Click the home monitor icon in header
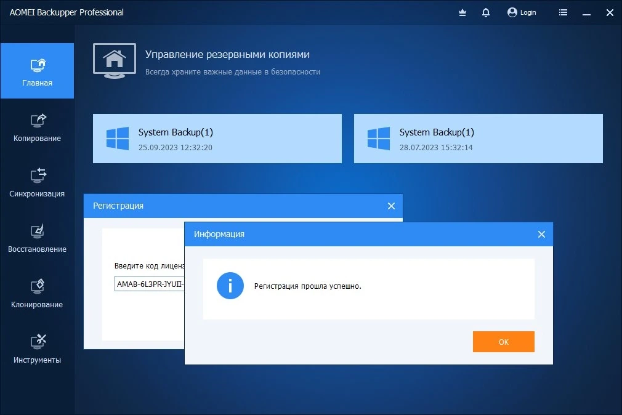The width and height of the screenshot is (622, 415). tap(115, 61)
